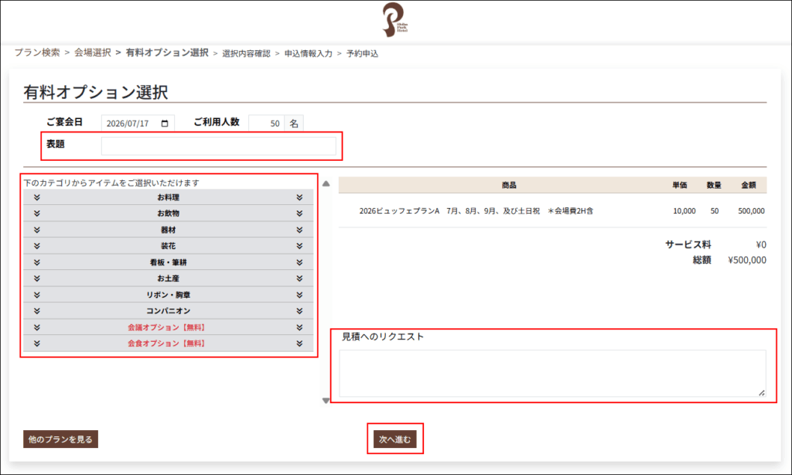Image resolution: width=792 pixels, height=475 pixels.
Task: Go to プラン検索 breadcrumb step
Action: [x=37, y=53]
